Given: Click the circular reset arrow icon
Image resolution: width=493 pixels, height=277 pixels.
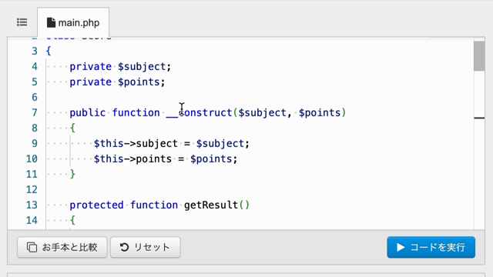Looking at the screenshot, I should [x=124, y=248].
